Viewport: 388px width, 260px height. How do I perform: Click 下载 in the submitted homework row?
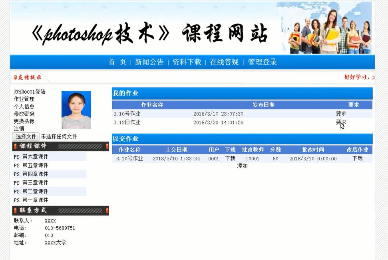point(231,158)
